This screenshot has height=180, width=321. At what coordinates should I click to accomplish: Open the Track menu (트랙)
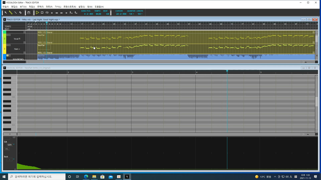[x=40, y=7]
